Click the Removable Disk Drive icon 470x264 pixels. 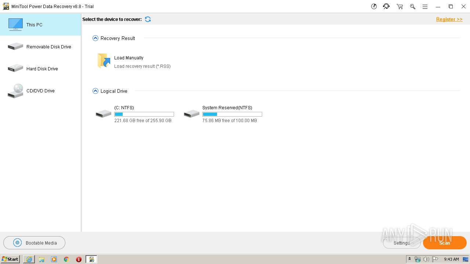(15, 47)
